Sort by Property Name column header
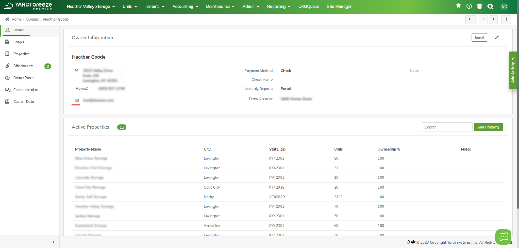 click(88, 149)
